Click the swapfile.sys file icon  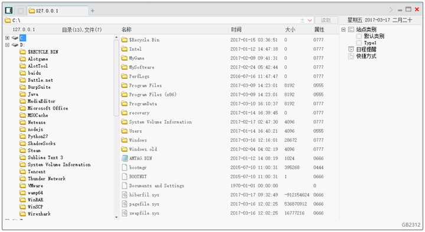[x=125, y=213]
